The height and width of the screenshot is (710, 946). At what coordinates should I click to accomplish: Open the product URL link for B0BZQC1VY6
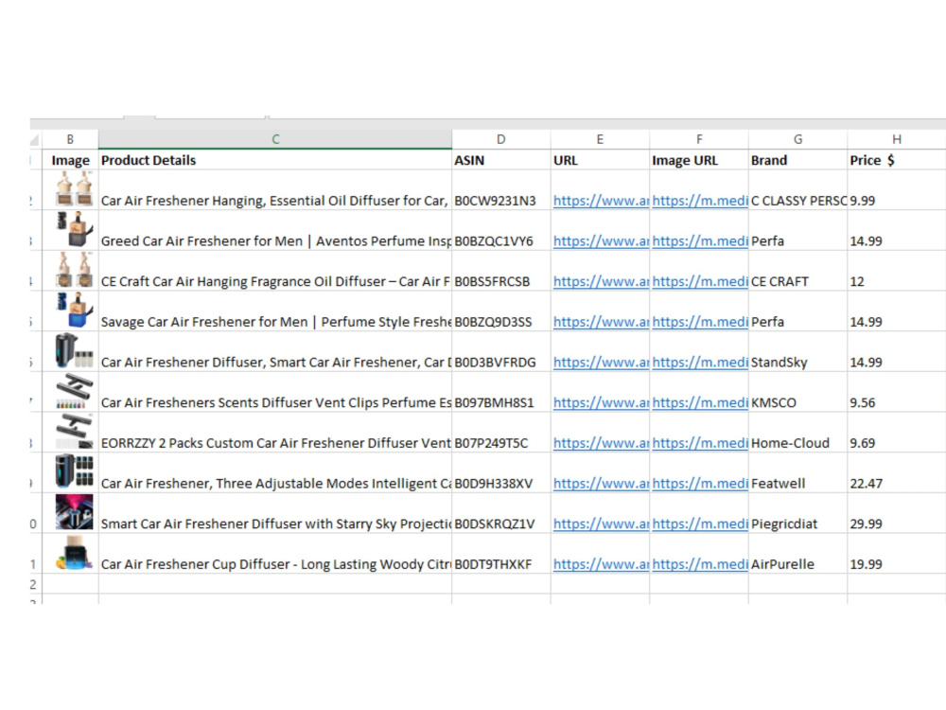601,240
